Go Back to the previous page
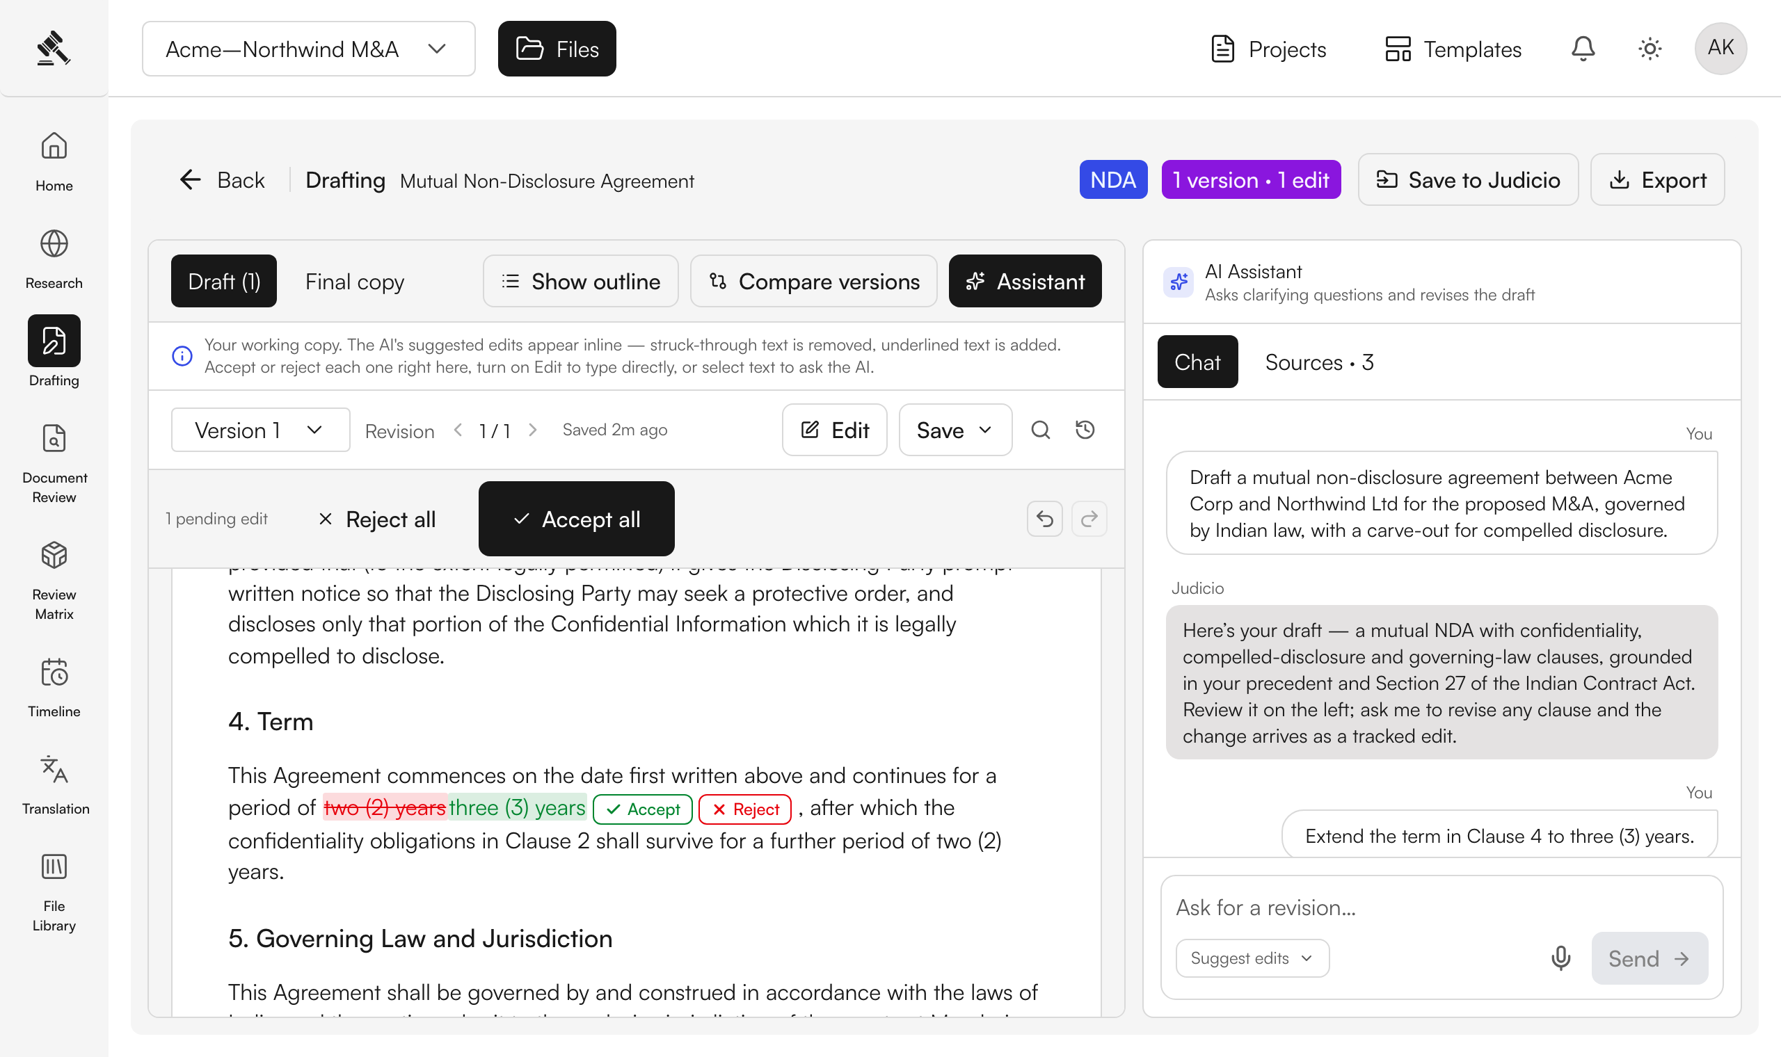The height and width of the screenshot is (1057, 1781). [x=221, y=180]
